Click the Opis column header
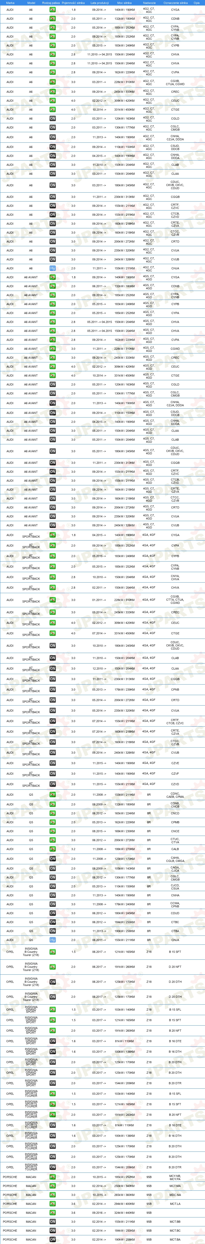205x1244 pixels. (x=197, y=3)
